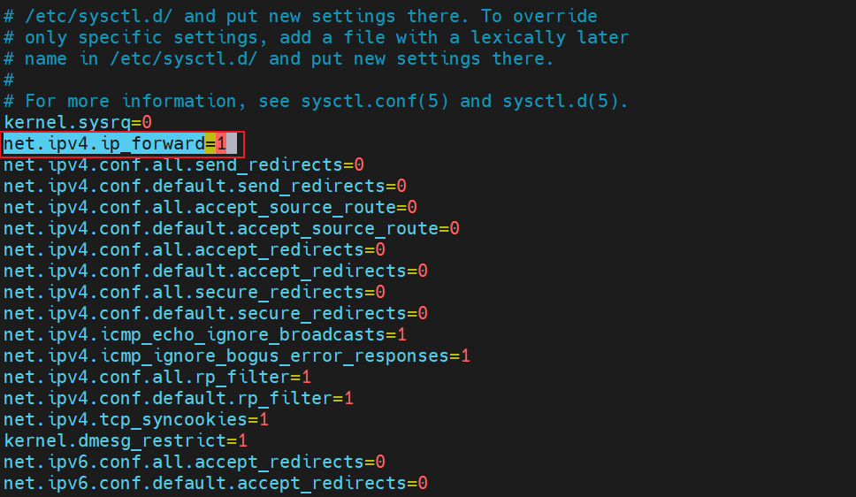This screenshot has width=856, height=497.
Task: Click the value 1 after ip_forward=
Action: [x=221, y=143]
